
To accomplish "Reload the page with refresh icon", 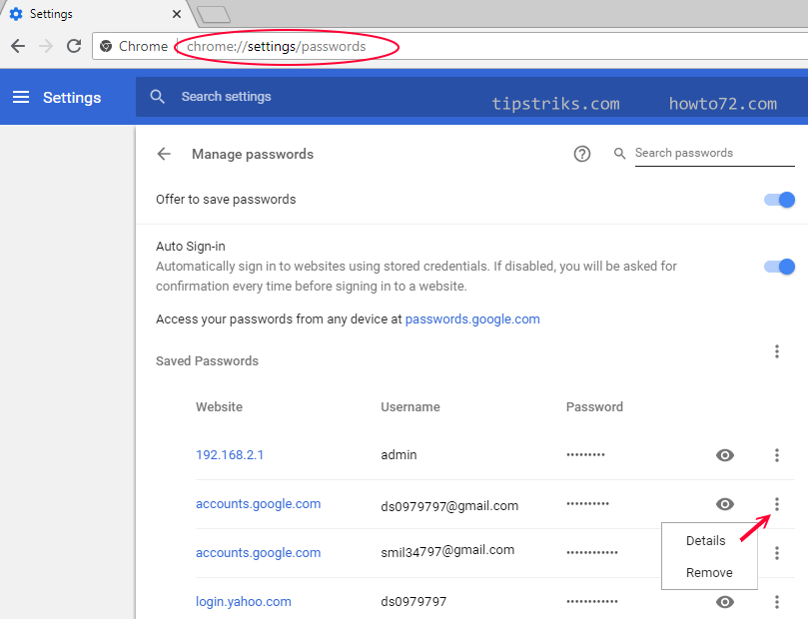I will (x=74, y=46).
